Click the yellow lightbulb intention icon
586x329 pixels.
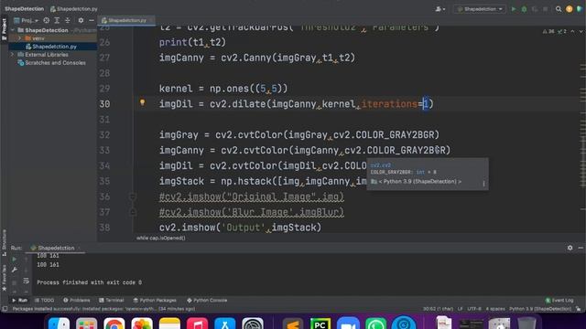pos(143,102)
